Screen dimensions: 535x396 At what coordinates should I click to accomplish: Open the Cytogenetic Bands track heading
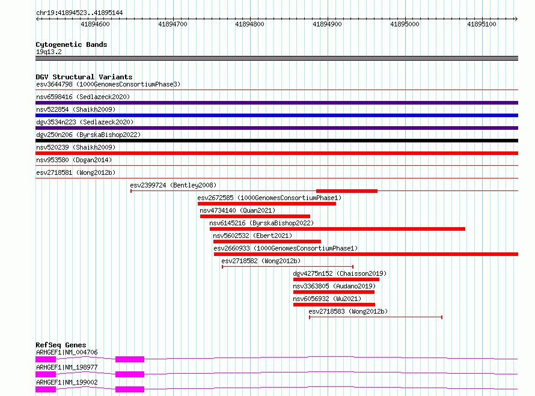coord(72,44)
